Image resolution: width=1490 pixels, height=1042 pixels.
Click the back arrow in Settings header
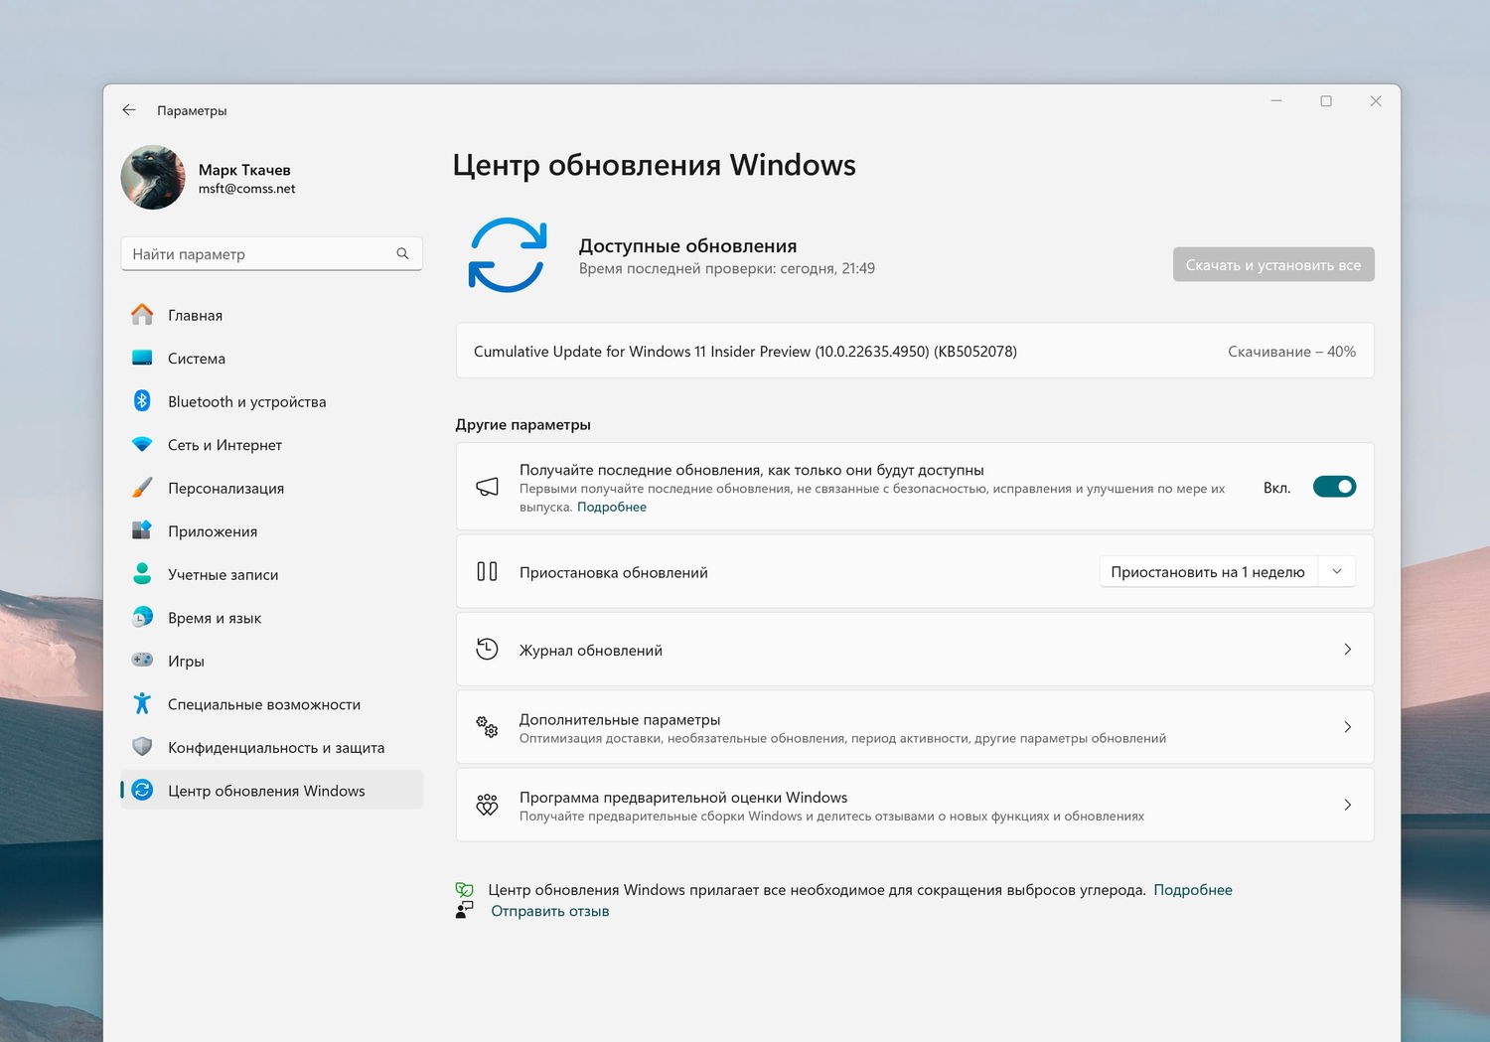coord(129,110)
